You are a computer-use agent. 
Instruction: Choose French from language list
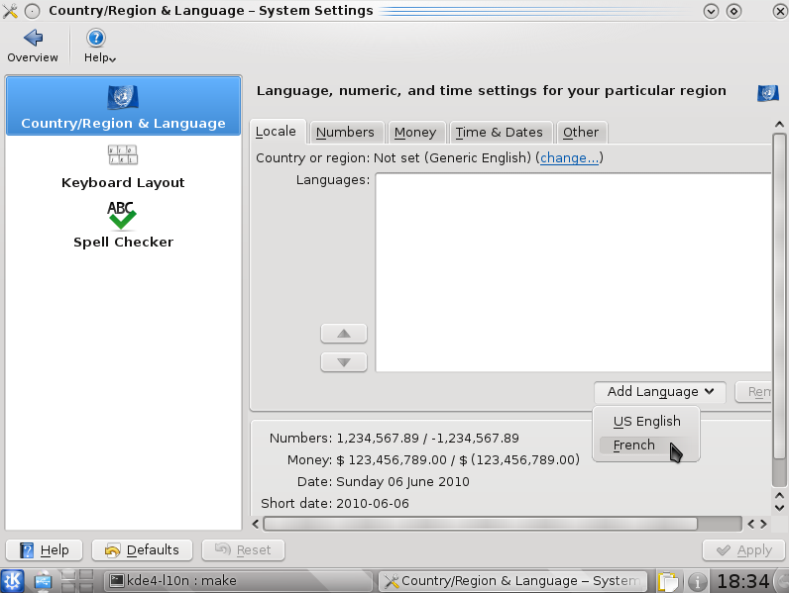pos(634,445)
